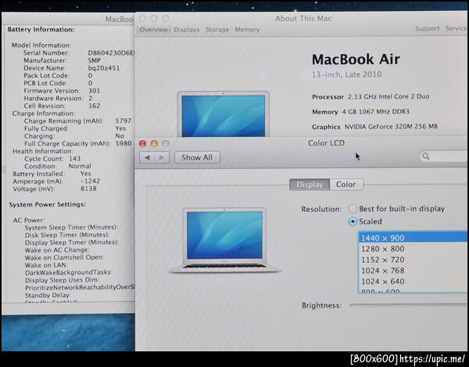This screenshot has width=469, height=367.
Task: Pick the 1280 × 800 resolution
Action: pos(413,249)
